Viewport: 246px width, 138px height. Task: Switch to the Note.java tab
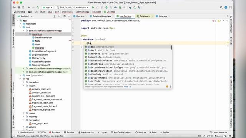pyautogui.click(x=163, y=16)
